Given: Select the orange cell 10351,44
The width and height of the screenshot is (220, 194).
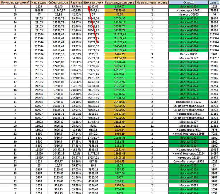Looking at the screenshot, I should tap(120, 150).
